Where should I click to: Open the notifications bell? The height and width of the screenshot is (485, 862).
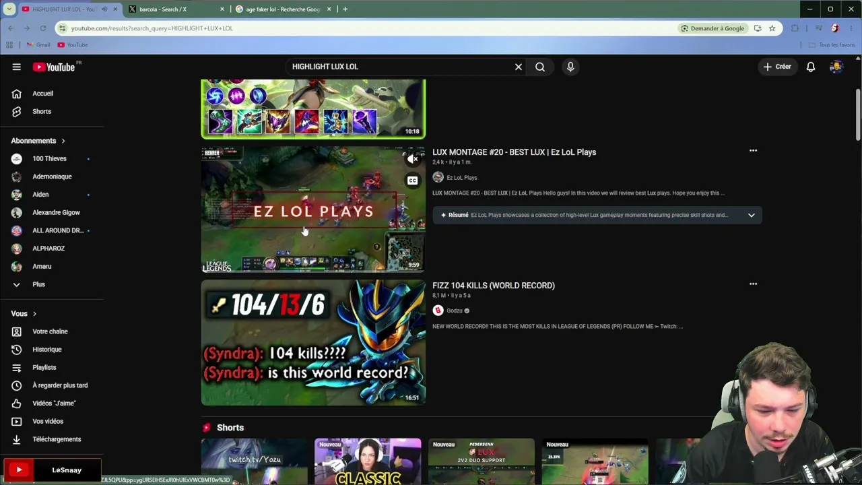(x=811, y=67)
